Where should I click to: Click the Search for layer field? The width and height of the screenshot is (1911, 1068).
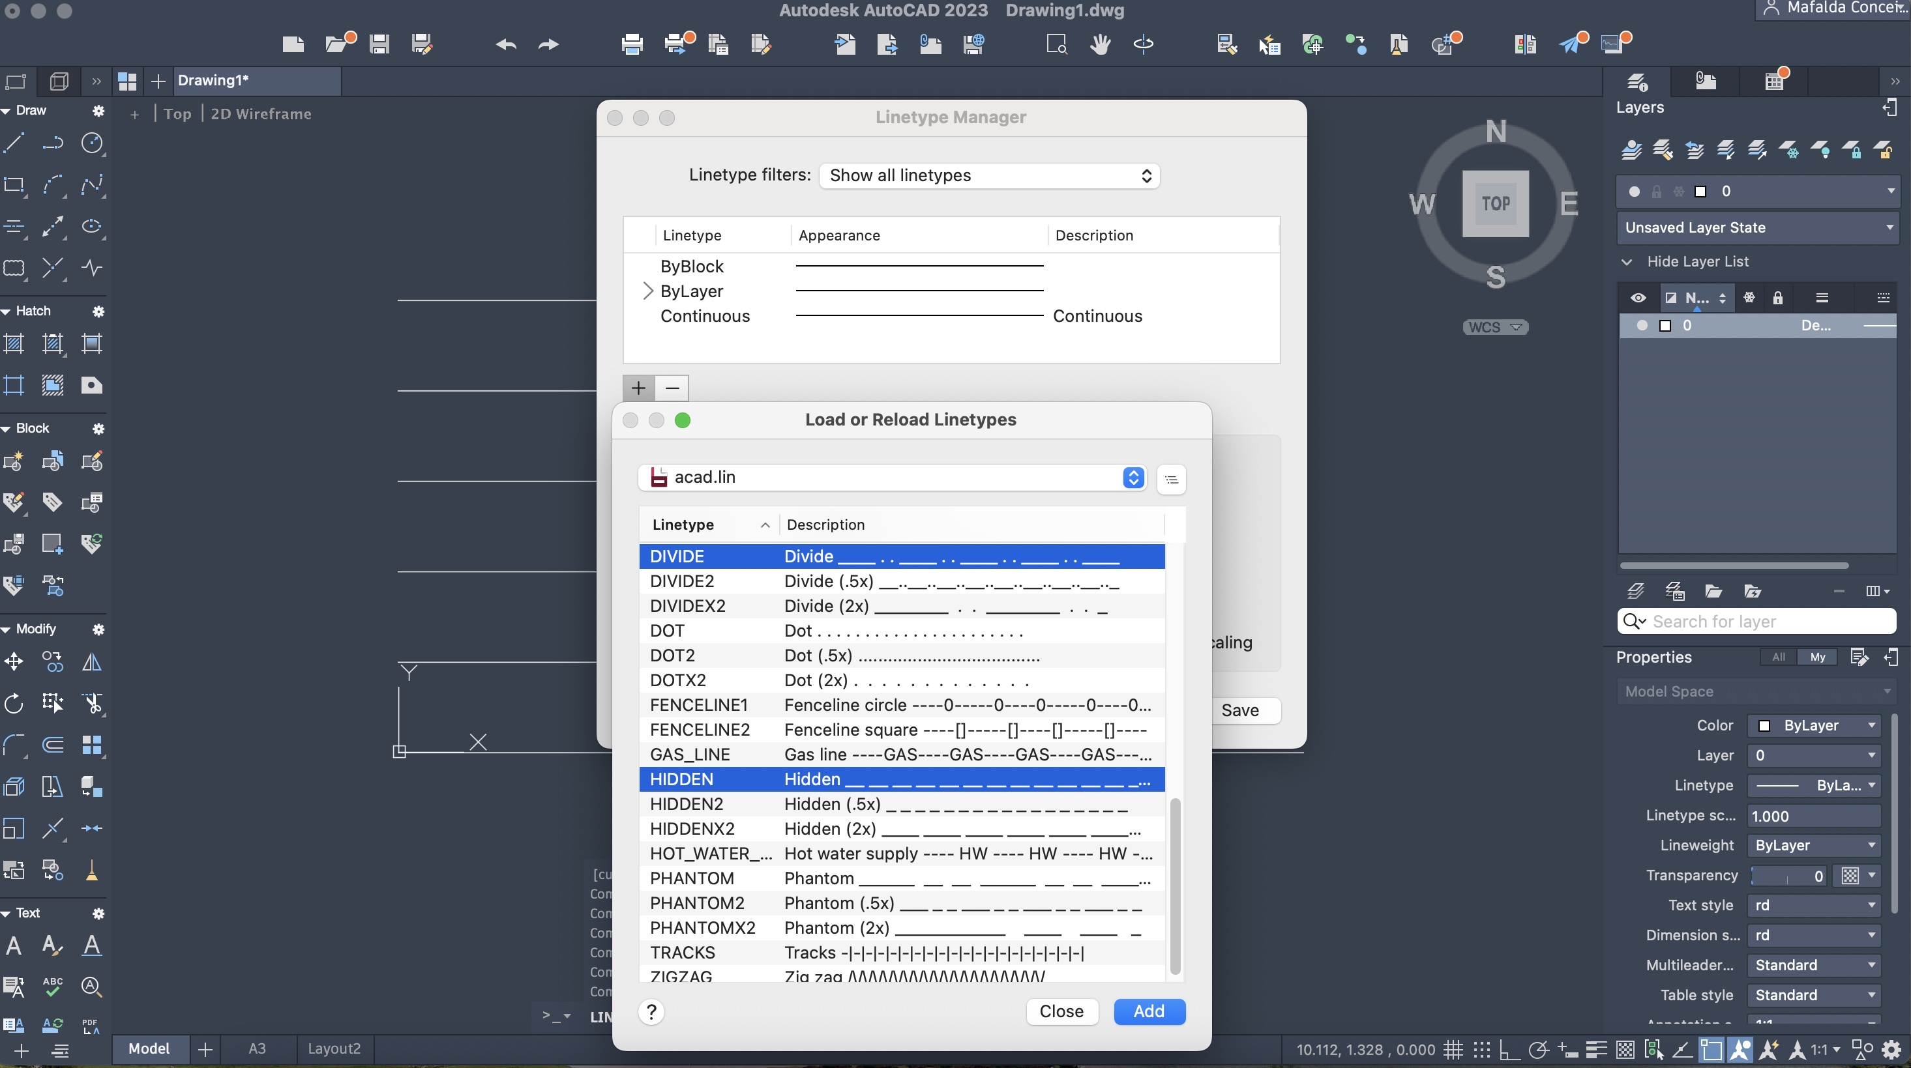pos(1766,622)
